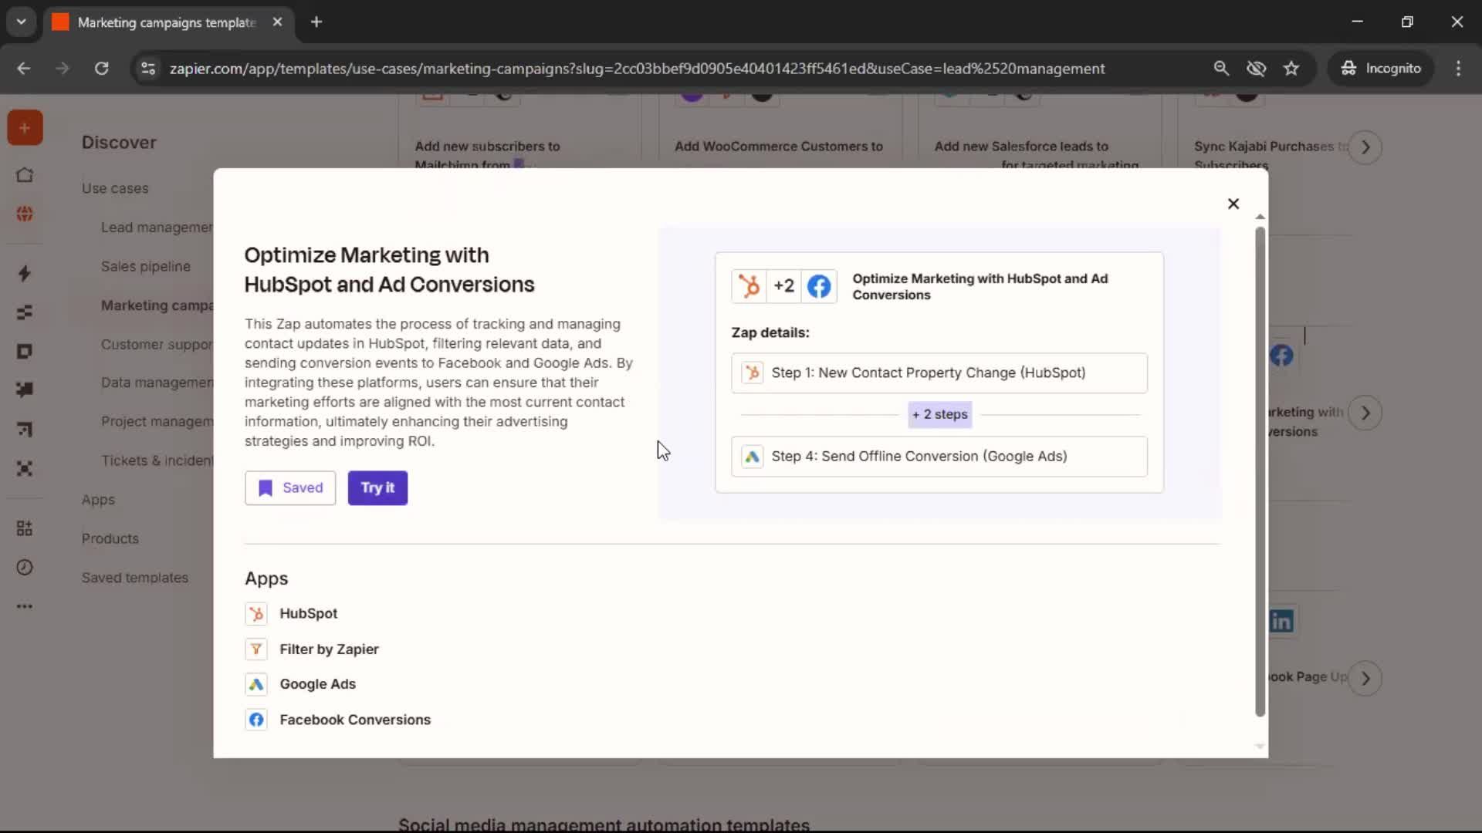Open the tab search dropdown arrow

click(21, 22)
